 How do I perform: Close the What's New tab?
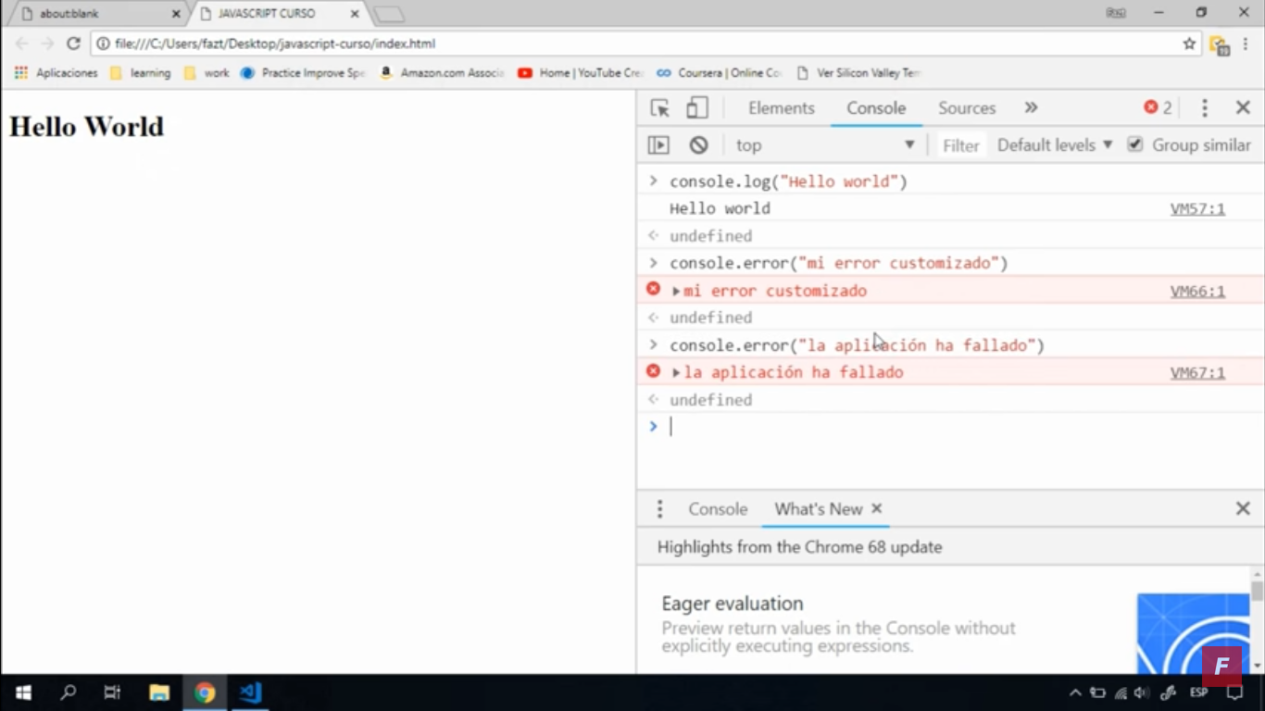pos(876,508)
